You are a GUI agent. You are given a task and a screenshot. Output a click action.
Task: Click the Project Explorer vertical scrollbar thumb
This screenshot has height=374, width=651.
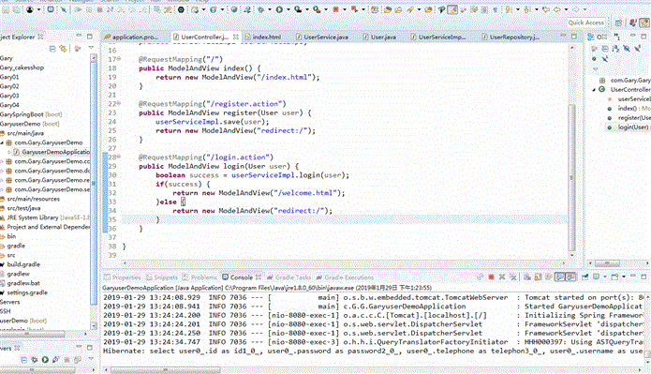click(94, 183)
